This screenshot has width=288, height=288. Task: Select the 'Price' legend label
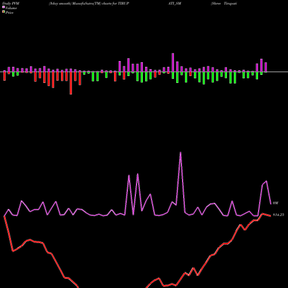tap(9, 13)
